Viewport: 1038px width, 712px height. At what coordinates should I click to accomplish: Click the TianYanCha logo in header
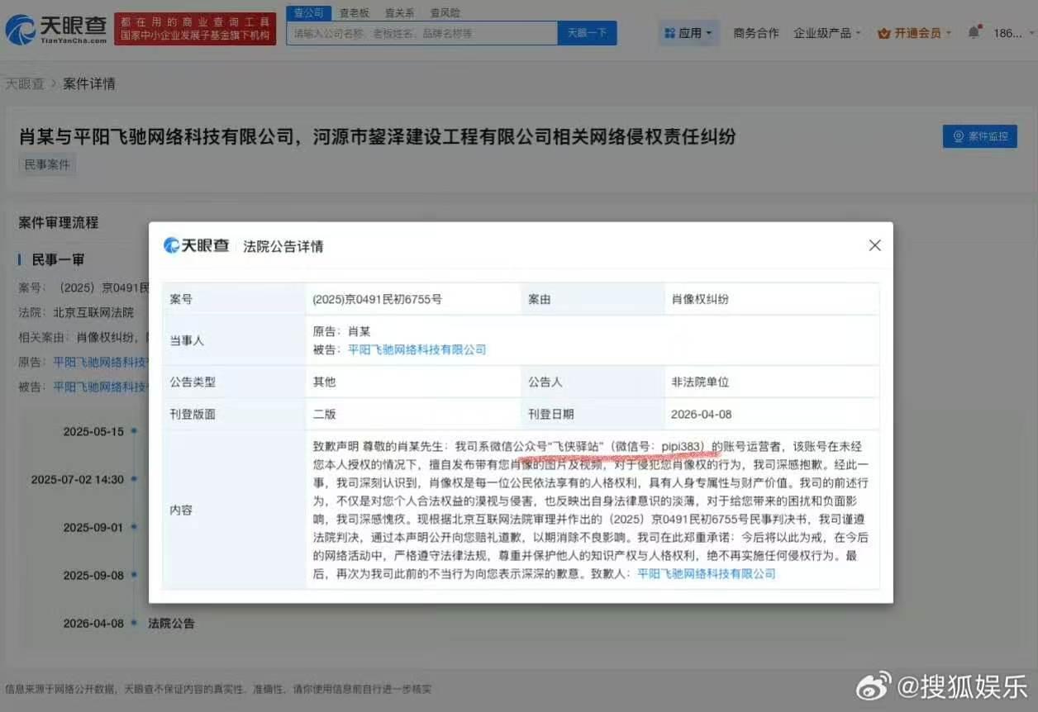pyautogui.click(x=55, y=30)
